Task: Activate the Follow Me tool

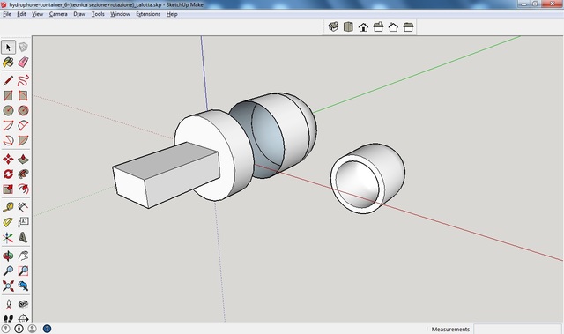Action: (23, 174)
